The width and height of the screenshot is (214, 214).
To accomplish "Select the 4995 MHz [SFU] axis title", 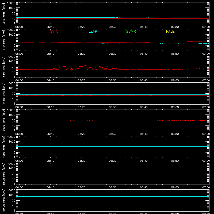I will 3,147.
